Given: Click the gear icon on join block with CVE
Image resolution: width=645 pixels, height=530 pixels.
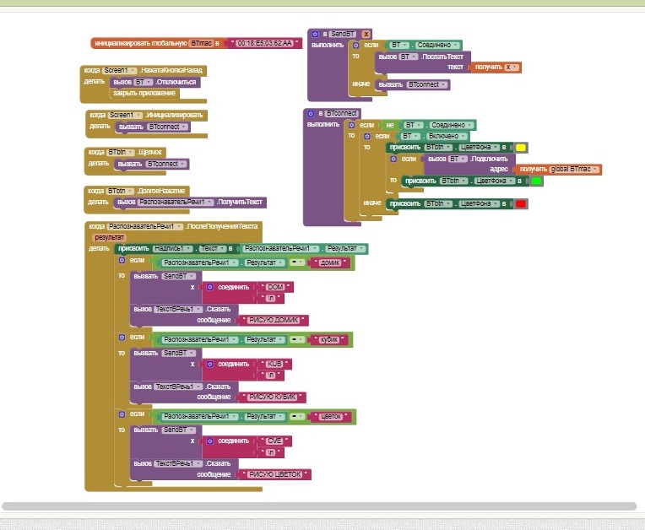Looking at the screenshot, I should 210,441.
